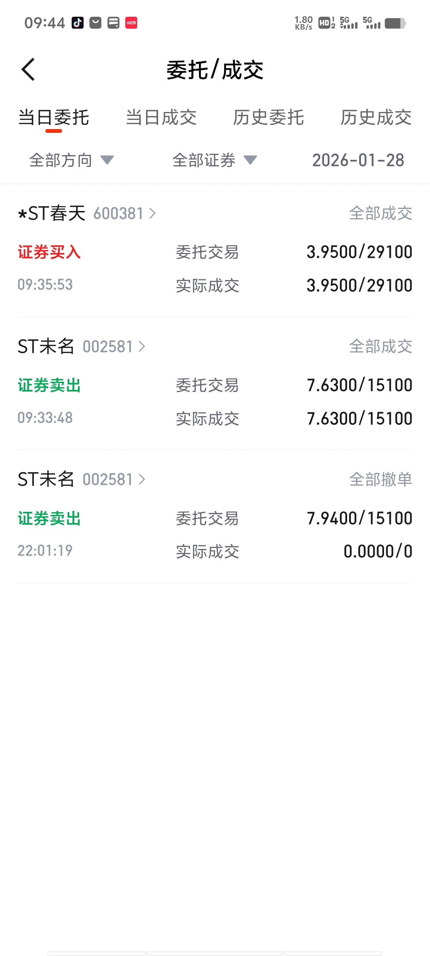This screenshot has width=430, height=956.
Task: Tap the TikTok status bar icon
Action: (x=77, y=23)
